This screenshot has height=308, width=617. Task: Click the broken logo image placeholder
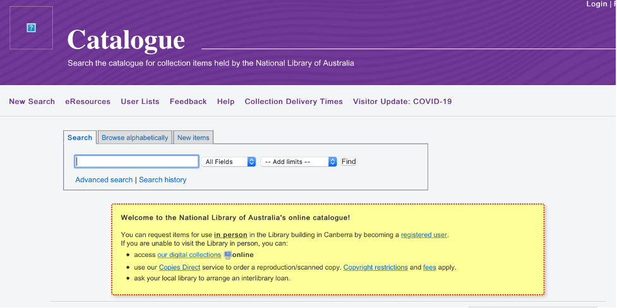tap(31, 28)
